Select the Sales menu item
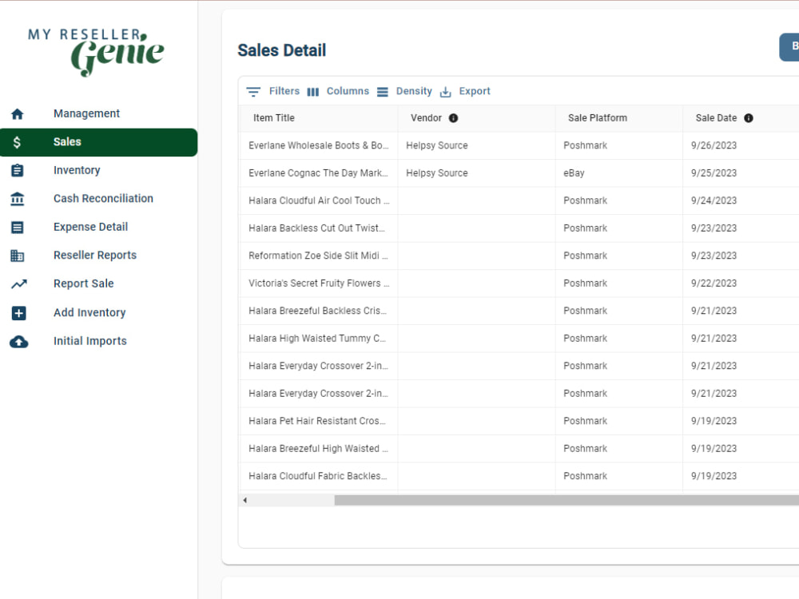This screenshot has width=799, height=599. pos(99,142)
